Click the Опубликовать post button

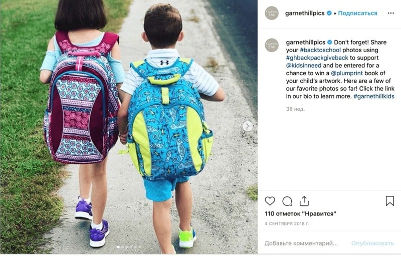pos(372,243)
